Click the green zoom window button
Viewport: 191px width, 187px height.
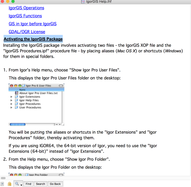point(13,1)
